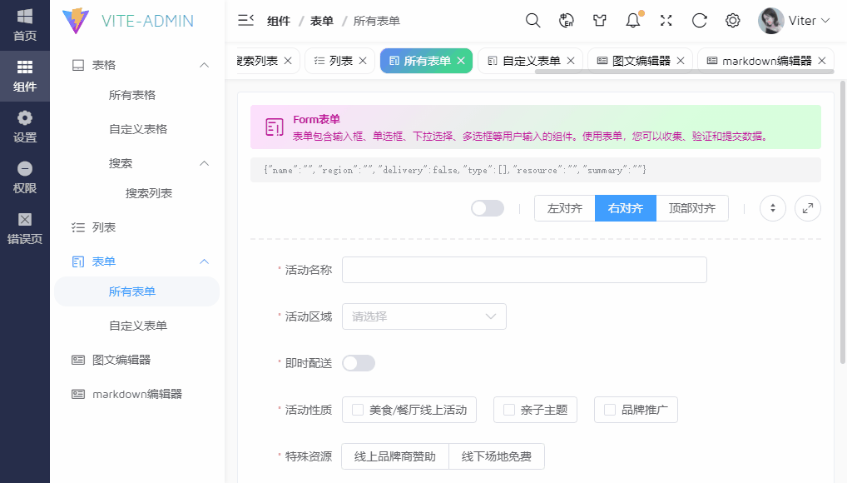Click the 活动名称 input field
The image size is (847, 483).
524,270
